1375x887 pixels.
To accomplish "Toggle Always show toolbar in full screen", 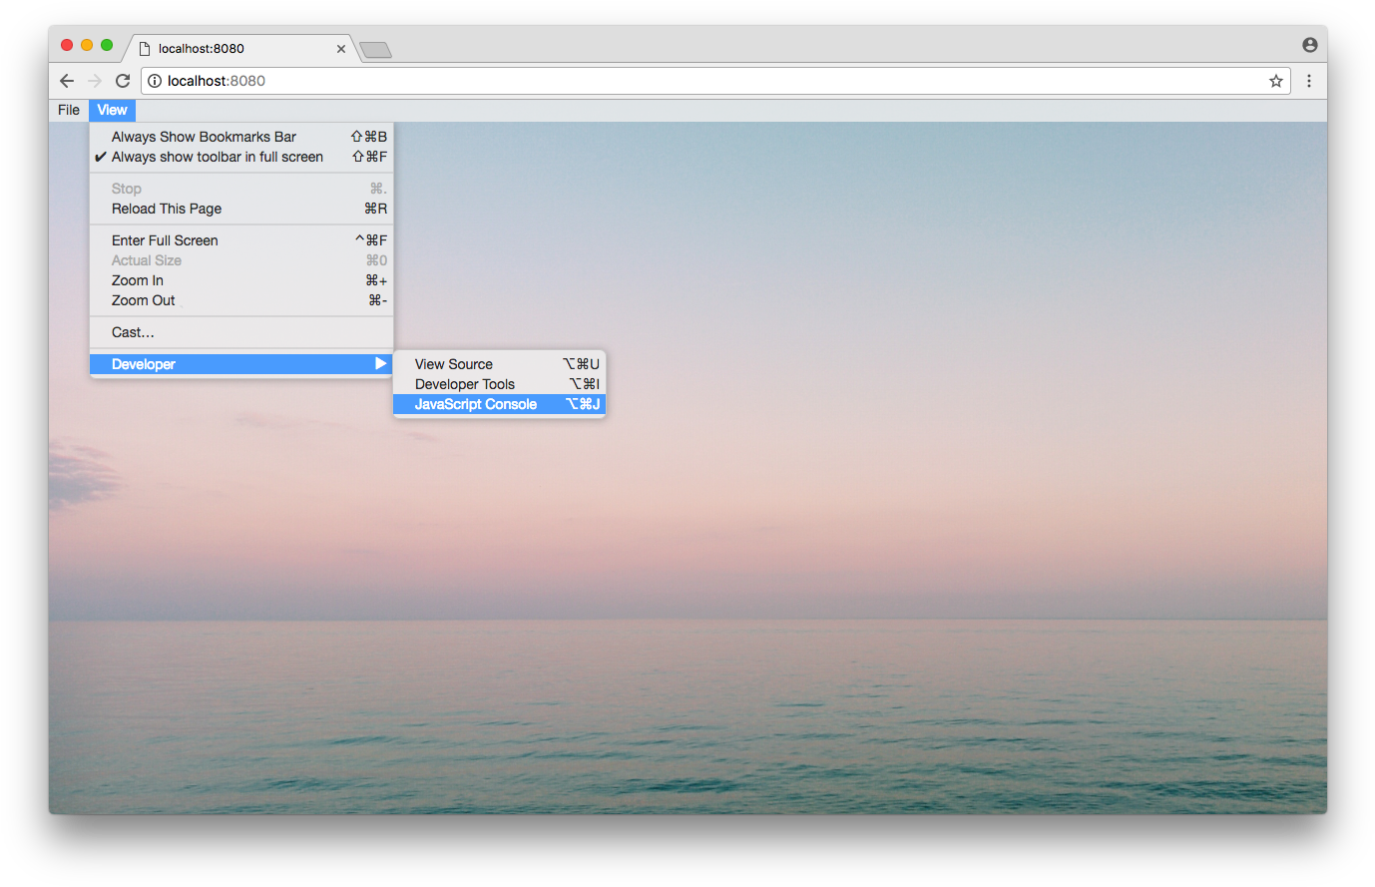I will (x=241, y=157).
